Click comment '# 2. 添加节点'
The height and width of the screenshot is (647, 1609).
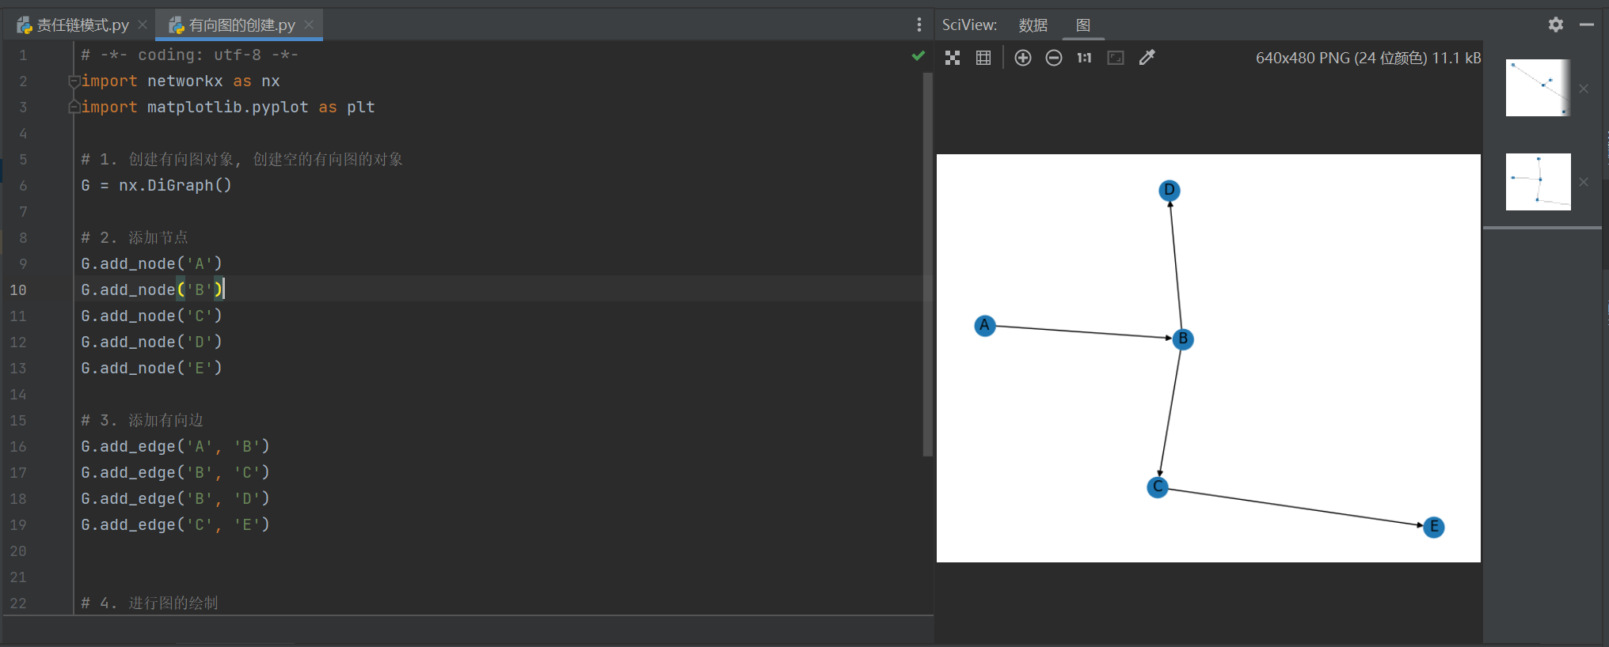click(x=135, y=238)
